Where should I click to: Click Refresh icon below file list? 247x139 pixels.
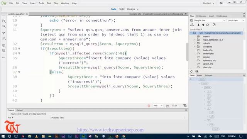191,71
